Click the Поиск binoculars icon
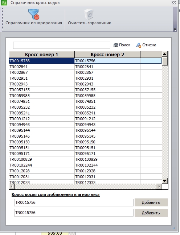The height and width of the screenshot is (235, 180). [116, 45]
